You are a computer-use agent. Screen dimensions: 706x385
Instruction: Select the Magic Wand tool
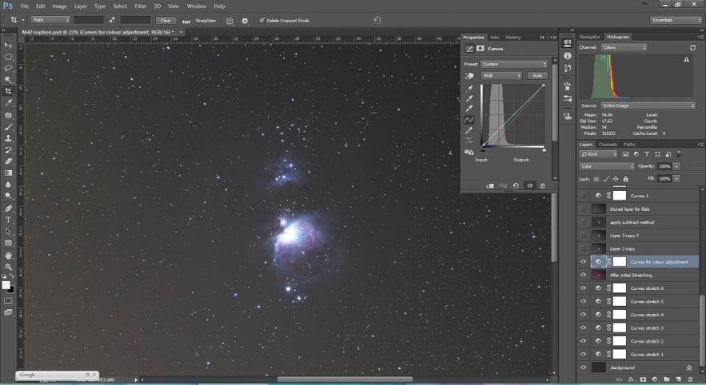[x=8, y=80]
